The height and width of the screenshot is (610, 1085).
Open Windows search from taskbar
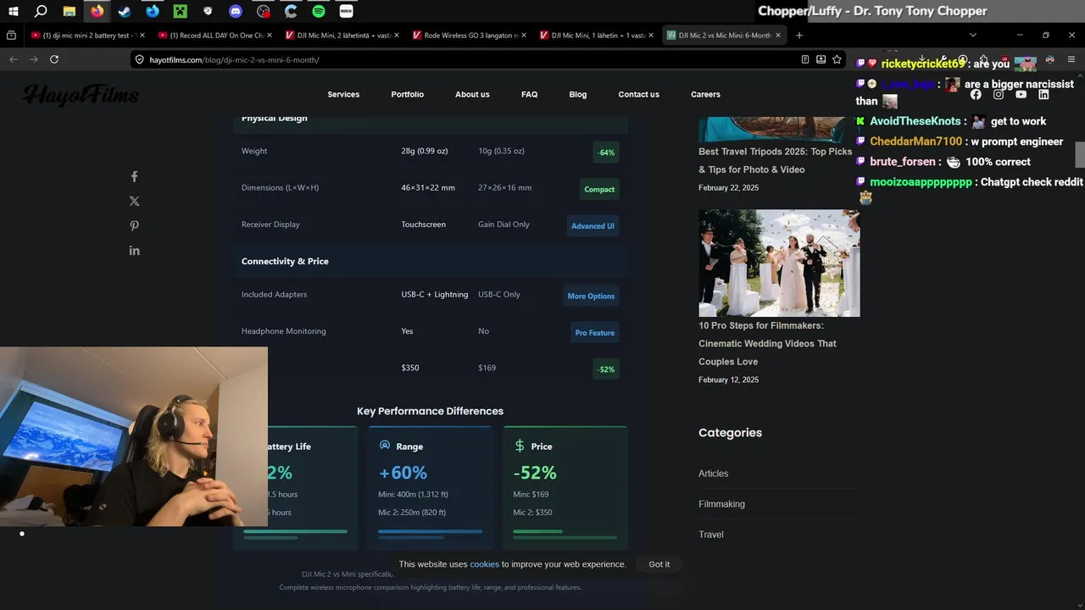[x=41, y=11]
